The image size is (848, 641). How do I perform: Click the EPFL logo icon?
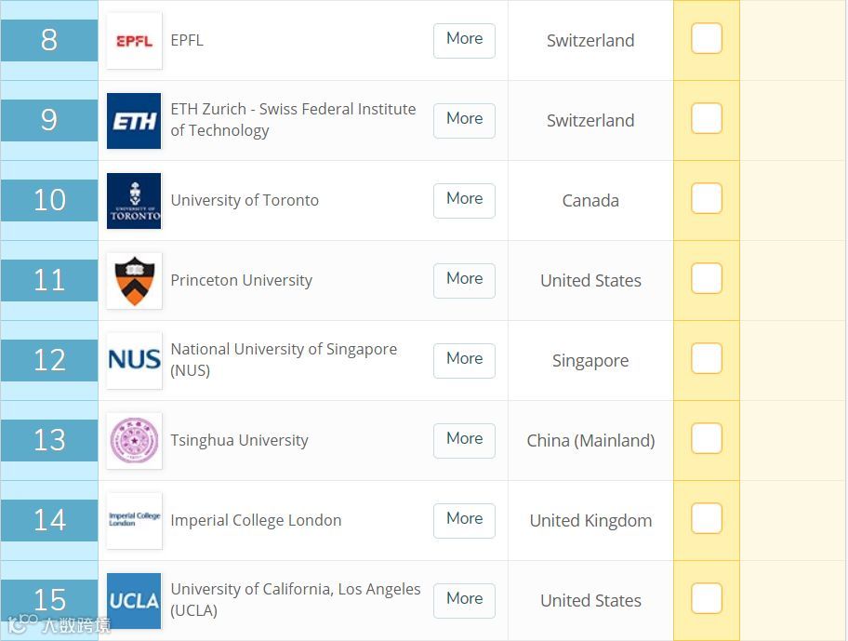(x=134, y=41)
